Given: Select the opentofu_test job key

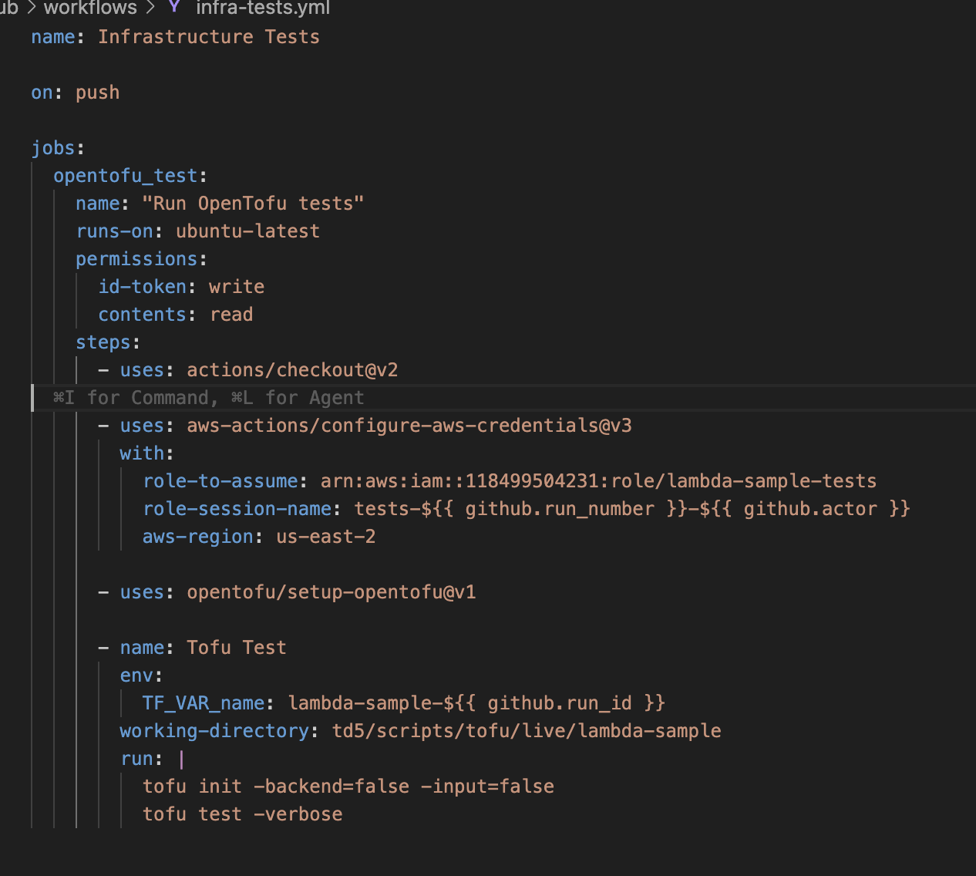Looking at the screenshot, I should (x=125, y=176).
